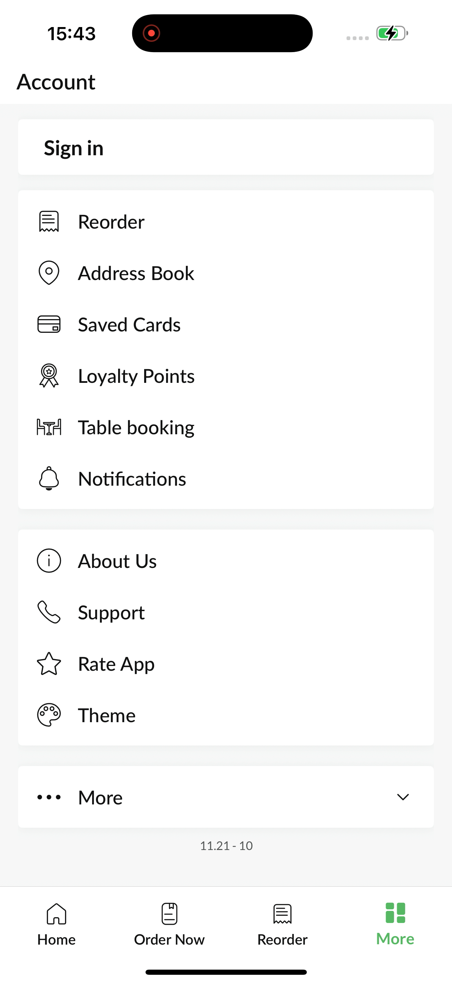Tap the About Us info icon
Image resolution: width=452 pixels, height=983 pixels.
[49, 561]
